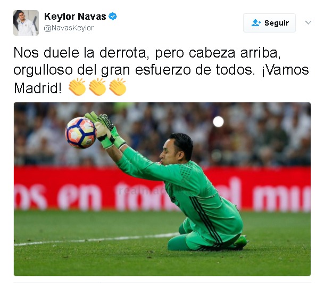Image resolution: width=324 pixels, height=283 pixels.
Task: Click the bright stadium light in photo
Action: (x=218, y=122)
